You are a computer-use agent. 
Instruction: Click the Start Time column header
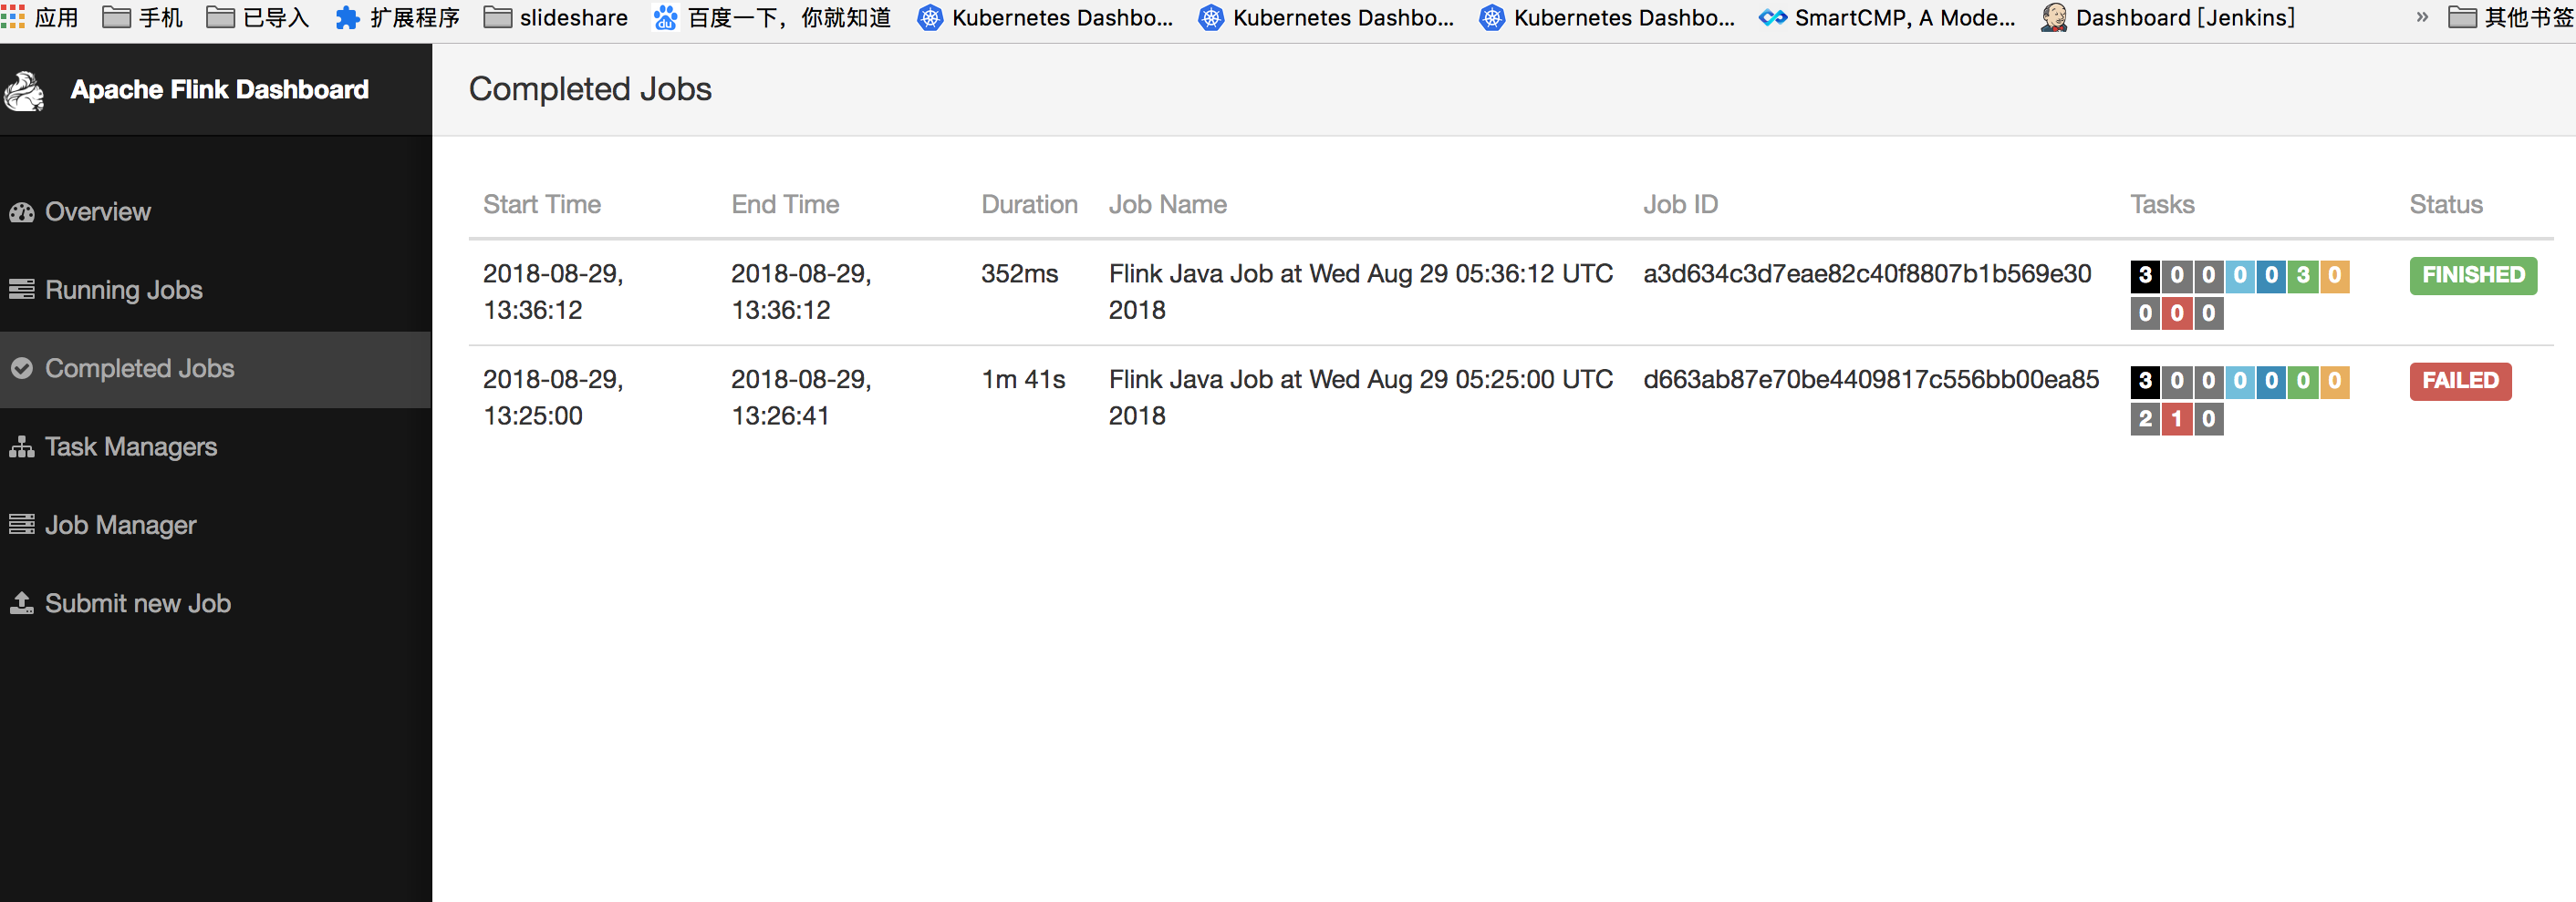(x=542, y=204)
